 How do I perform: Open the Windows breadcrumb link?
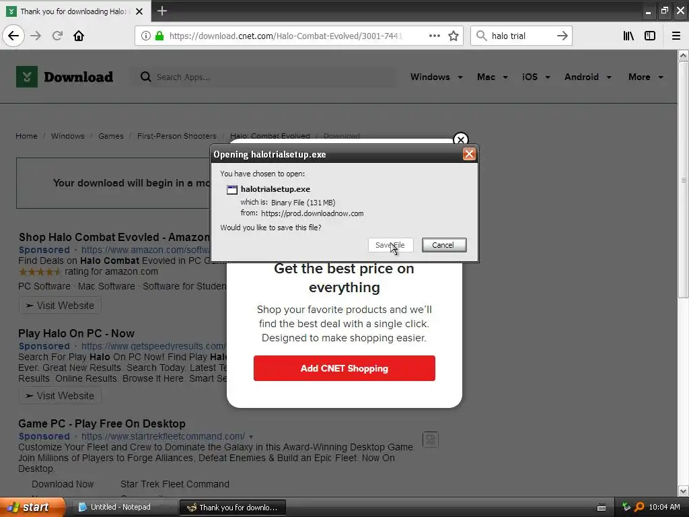pos(68,136)
